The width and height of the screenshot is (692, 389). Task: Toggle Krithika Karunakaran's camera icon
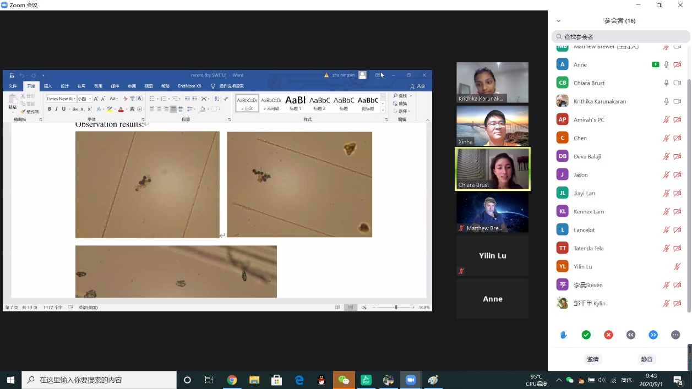coord(677,101)
